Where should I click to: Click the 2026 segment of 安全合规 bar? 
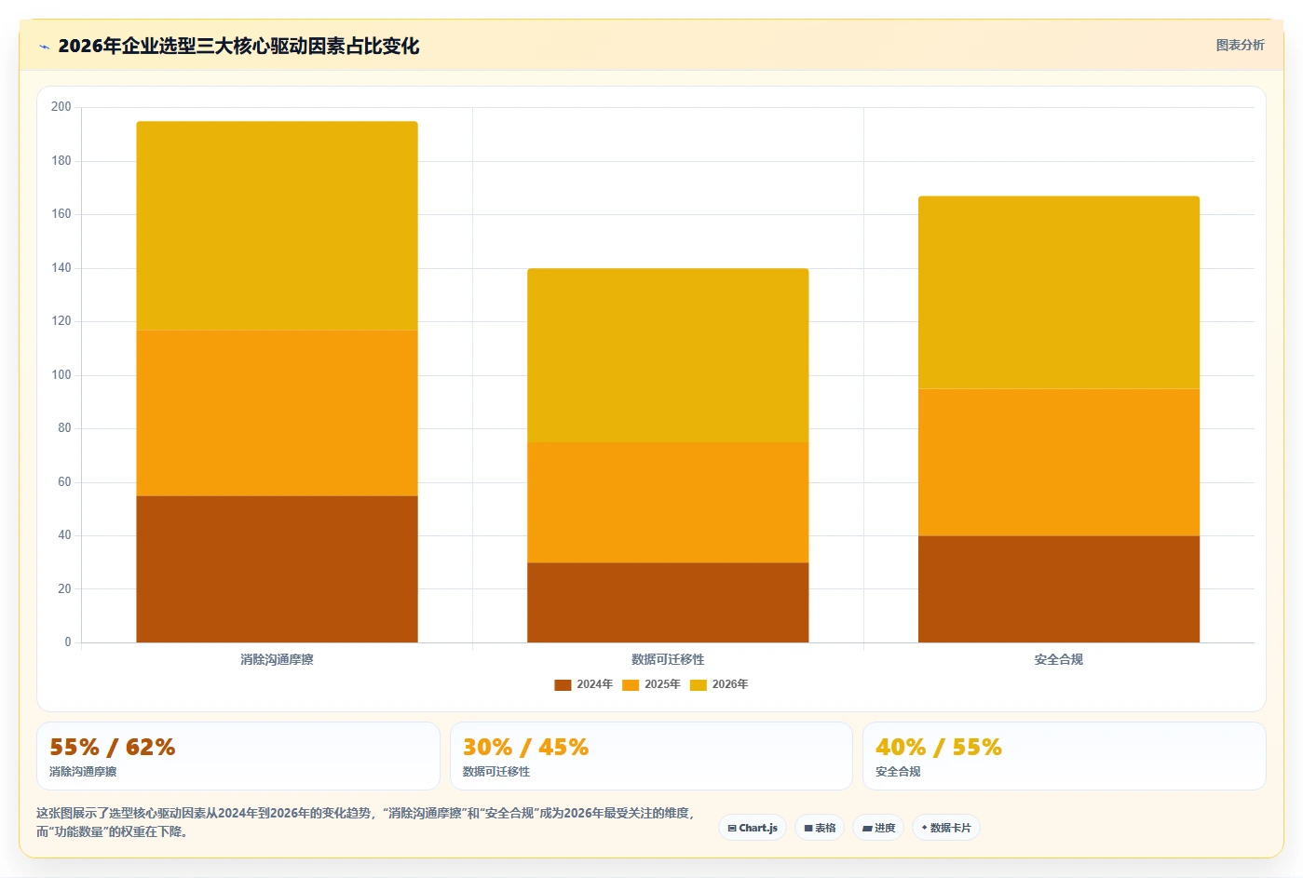[x=1059, y=292]
